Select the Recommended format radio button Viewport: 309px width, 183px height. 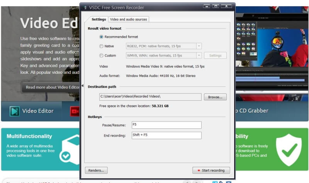101,37
